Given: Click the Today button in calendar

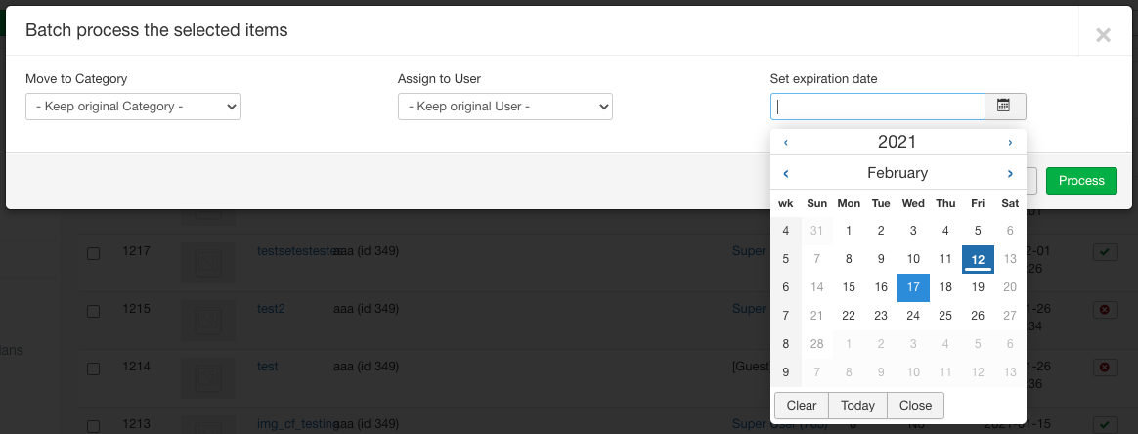Looking at the screenshot, I should (857, 406).
